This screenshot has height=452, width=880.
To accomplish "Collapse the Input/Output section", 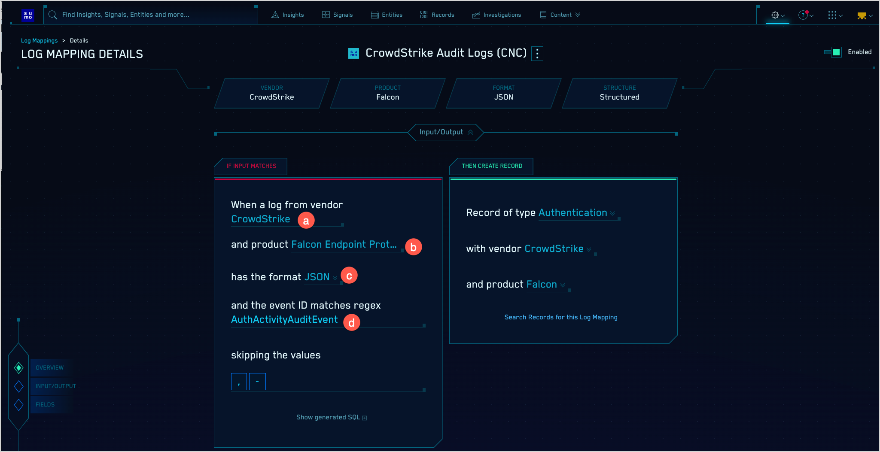I will click(471, 132).
